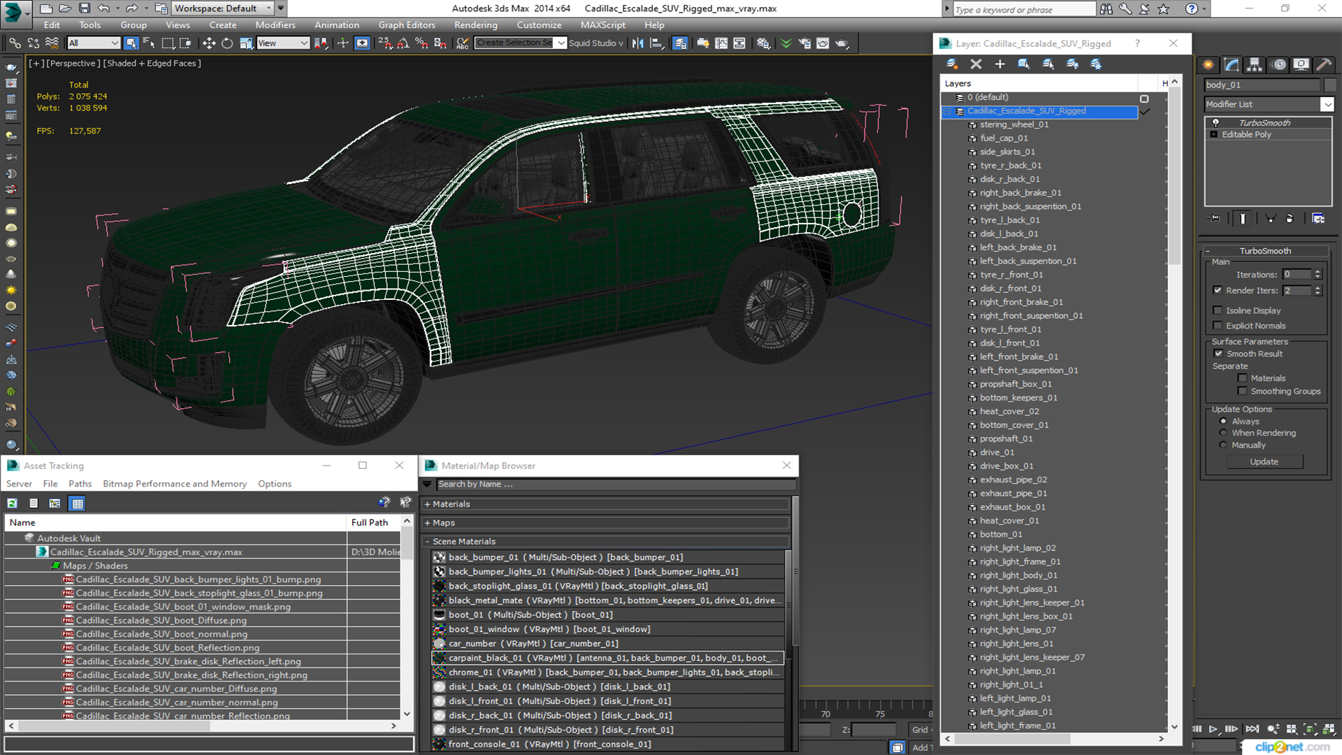Check the Explicit Normals option

1218,326
